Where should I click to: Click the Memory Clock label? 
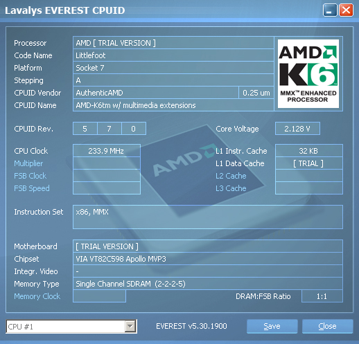(x=37, y=296)
